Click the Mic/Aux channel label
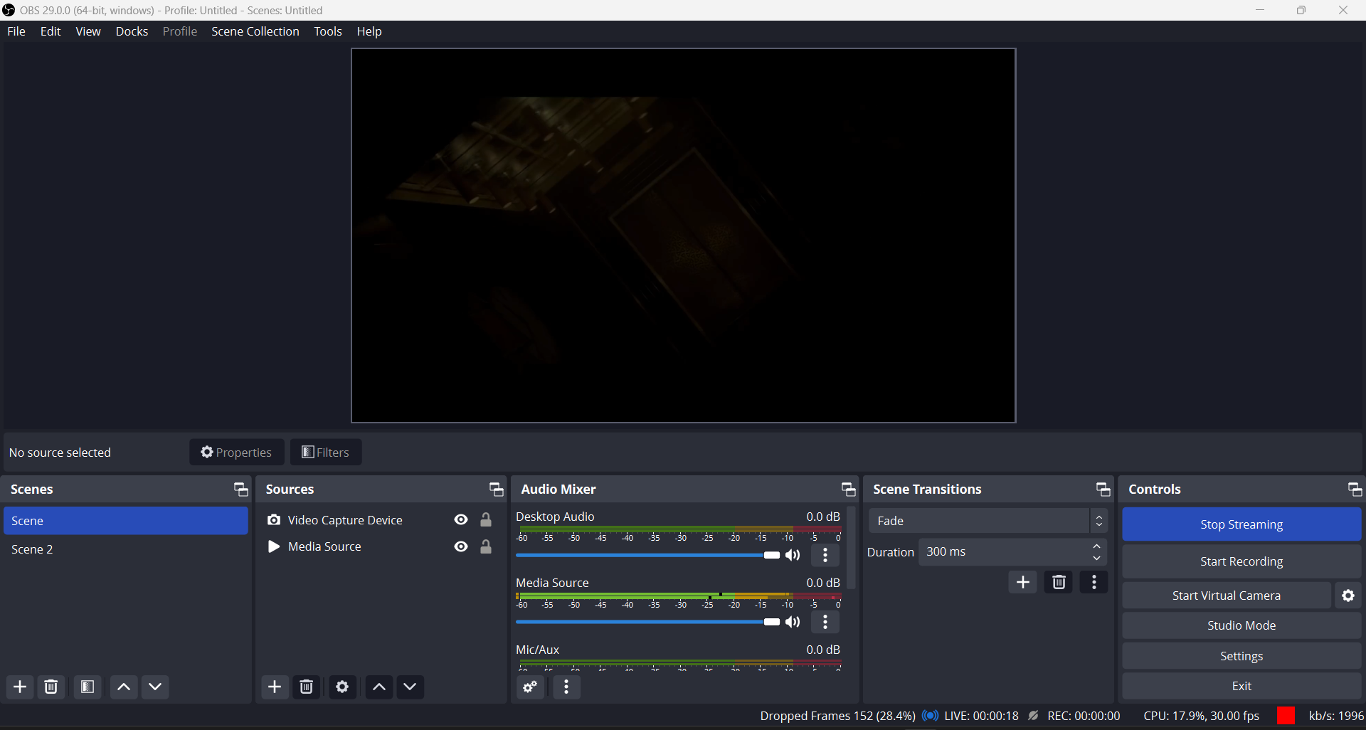 [x=538, y=650]
